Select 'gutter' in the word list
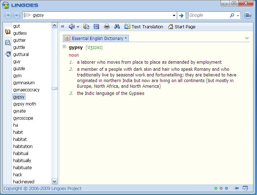This screenshot has height=195, width=257. [x=19, y=40]
